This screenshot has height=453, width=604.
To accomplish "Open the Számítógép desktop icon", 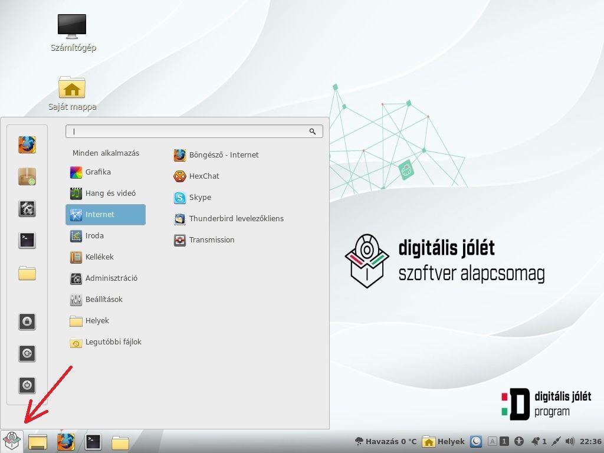I will pyautogui.click(x=72, y=33).
